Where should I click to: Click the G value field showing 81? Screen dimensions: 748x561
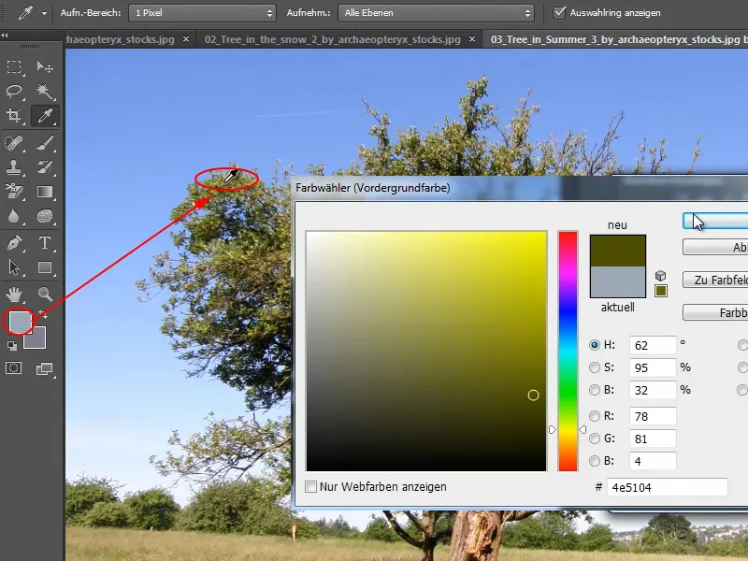tap(652, 439)
